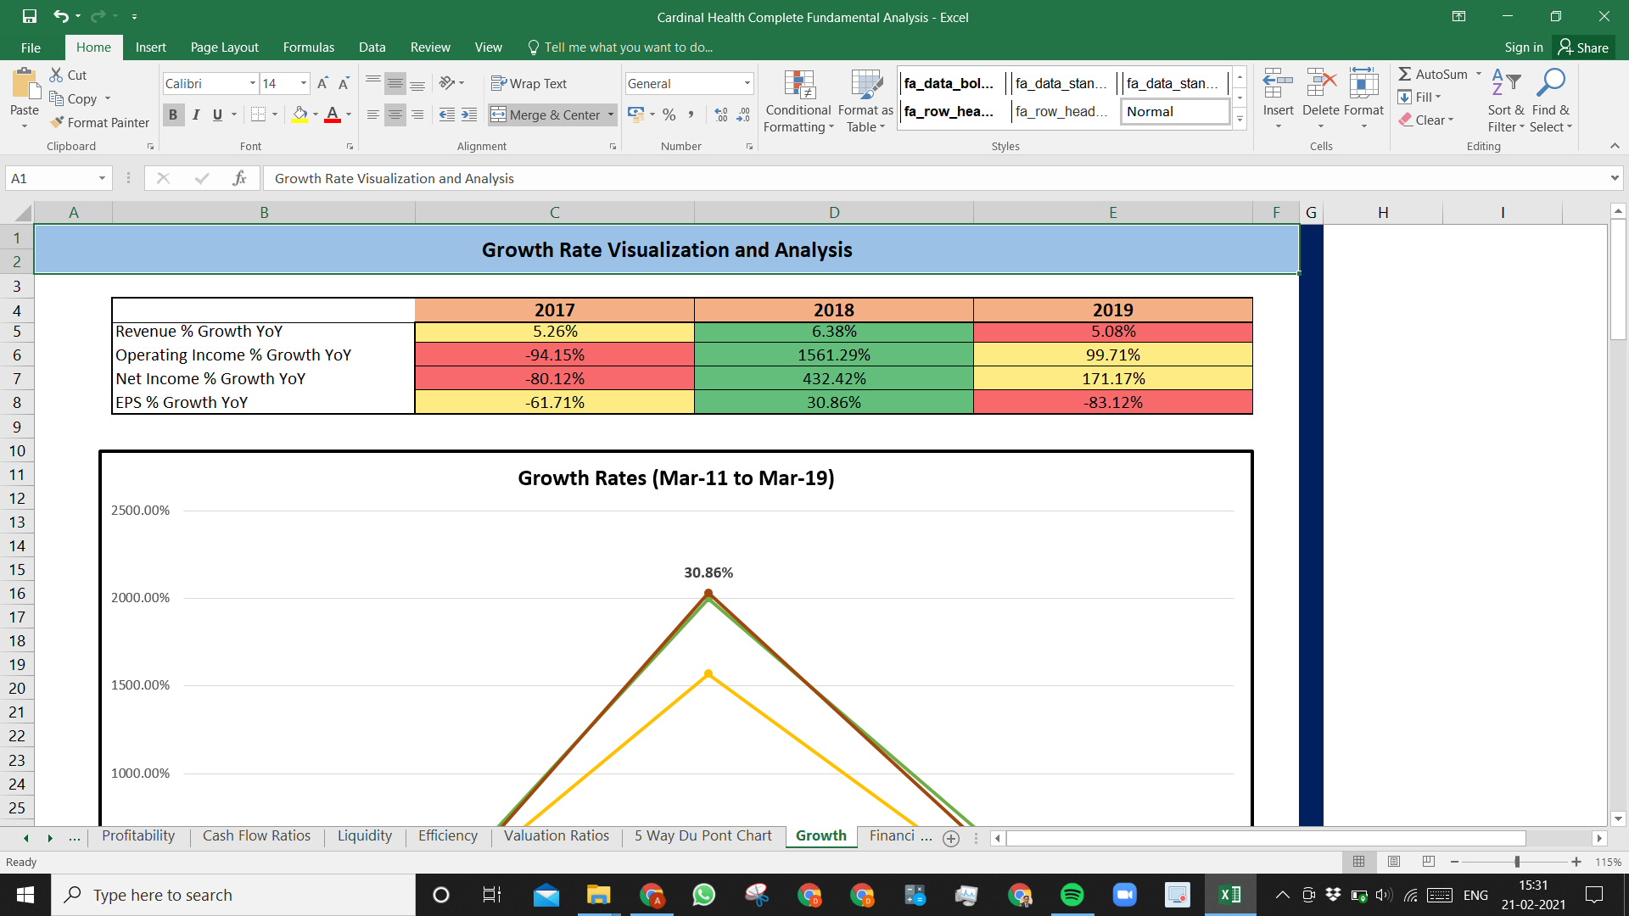
Task: Expand the cell styles gallery
Action: pos(1240,119)
